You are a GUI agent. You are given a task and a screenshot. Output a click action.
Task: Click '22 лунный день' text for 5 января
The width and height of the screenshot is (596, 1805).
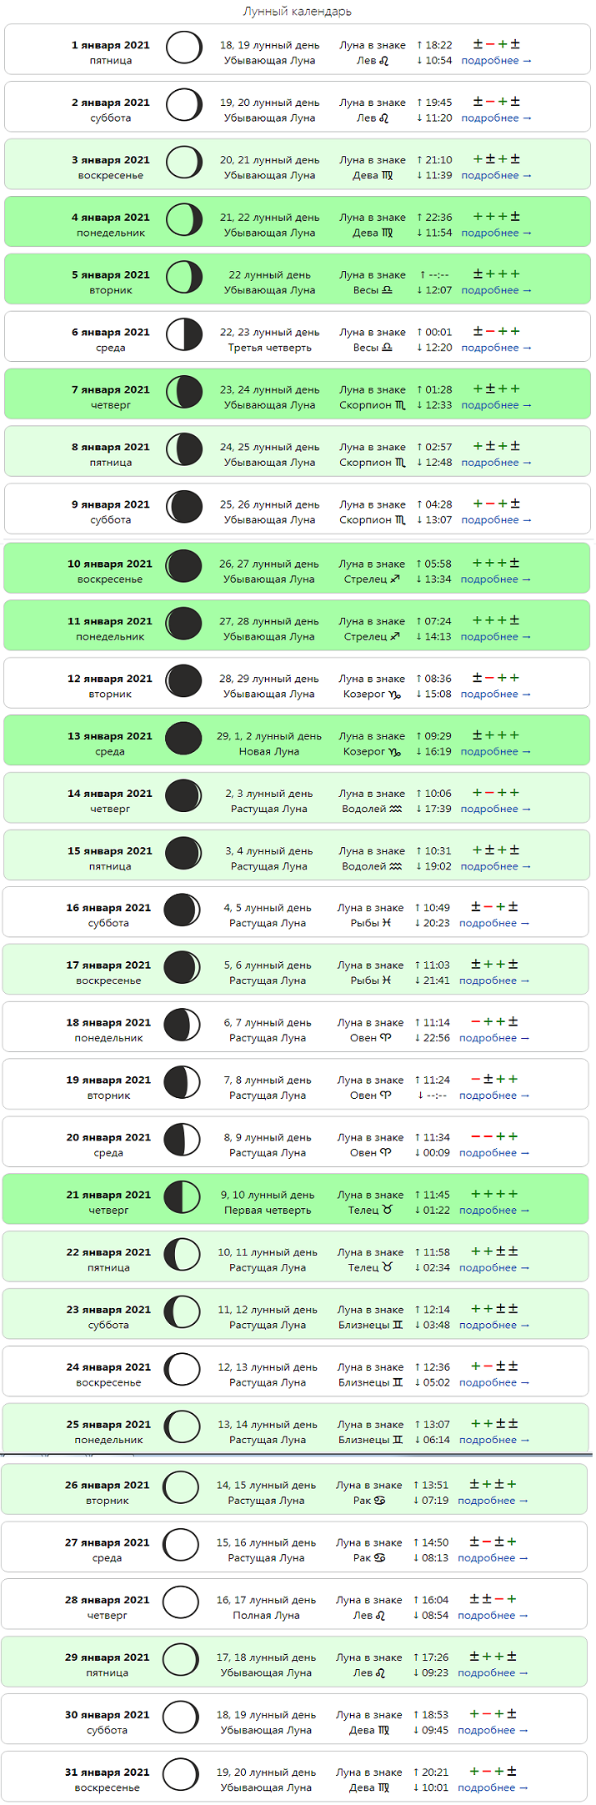(270, 275)
